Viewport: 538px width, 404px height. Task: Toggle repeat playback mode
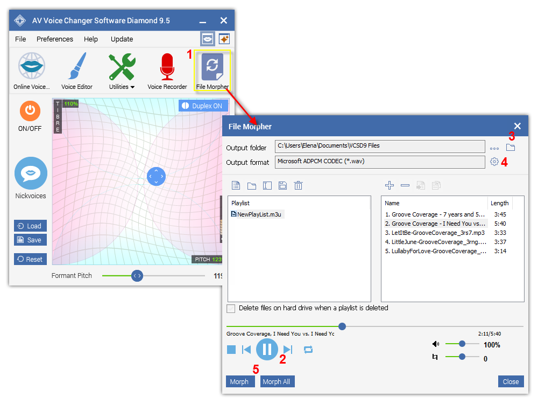point(308,350)
